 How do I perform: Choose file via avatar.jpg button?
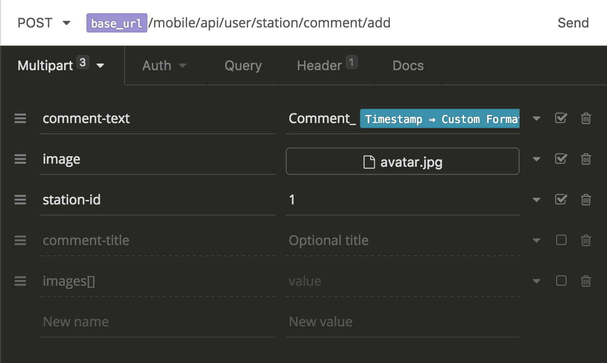[402, 162]
